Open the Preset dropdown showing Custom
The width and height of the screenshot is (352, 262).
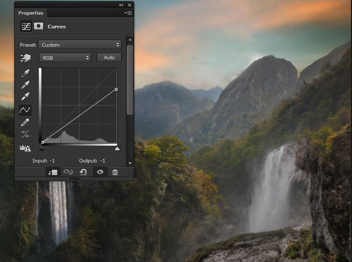click(80, 45)
